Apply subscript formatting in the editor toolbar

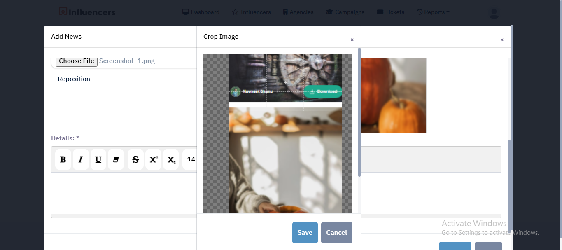coord(171,159)
